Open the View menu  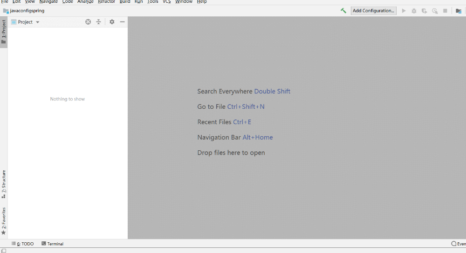30,1
